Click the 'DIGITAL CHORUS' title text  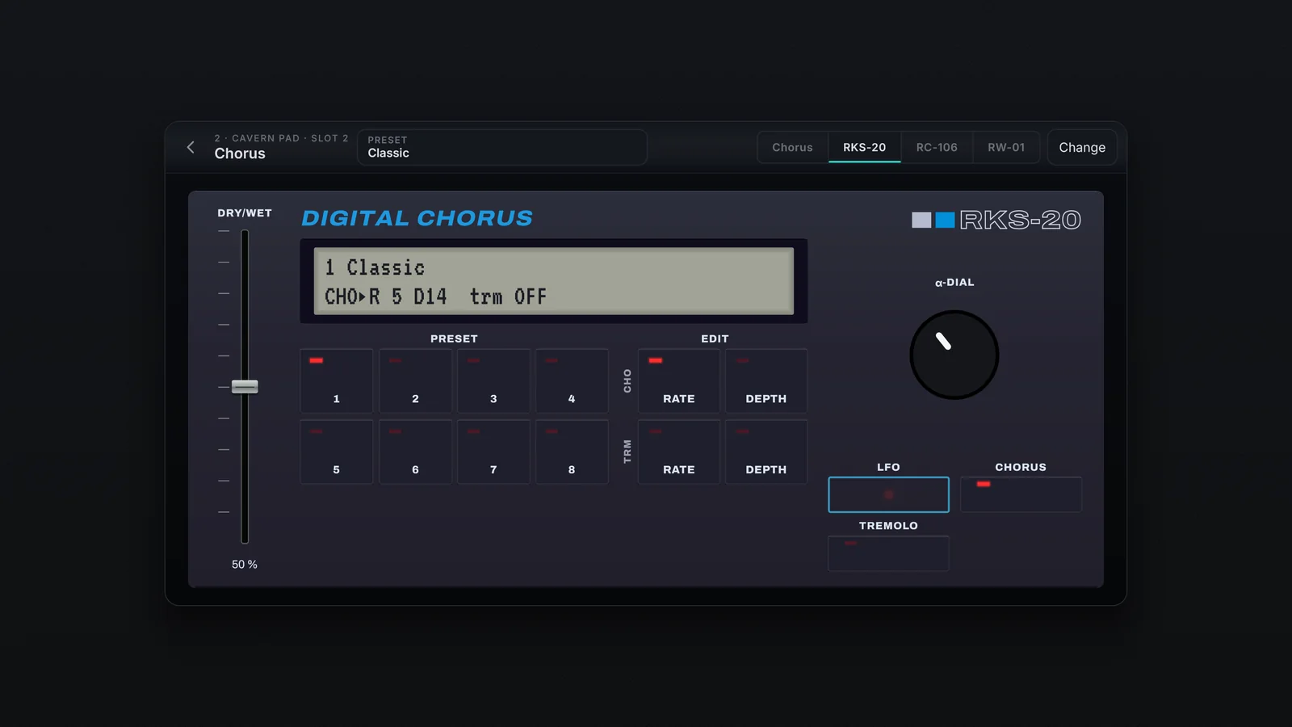coord(417,218)
